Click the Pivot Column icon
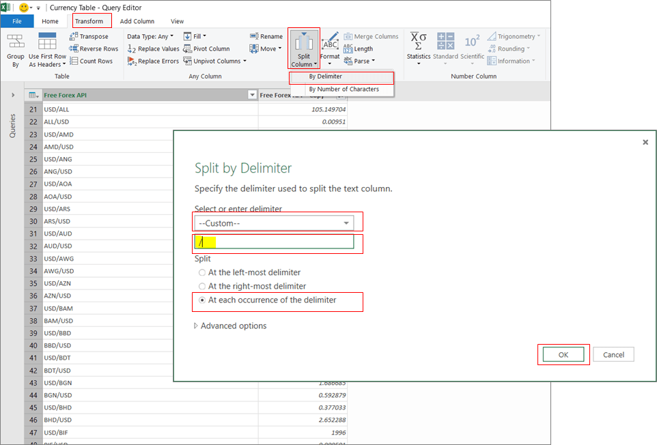This screenshot has height=445, width=657. point(187,48)
